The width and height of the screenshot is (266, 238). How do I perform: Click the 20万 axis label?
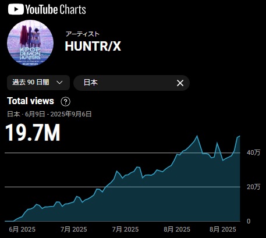point(253,187)
